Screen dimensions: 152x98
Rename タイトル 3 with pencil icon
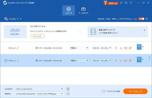coord(18,61)
